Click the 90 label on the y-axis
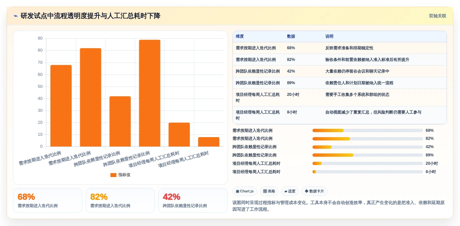The height and width of the screenshot is (226, 460). 40,38
